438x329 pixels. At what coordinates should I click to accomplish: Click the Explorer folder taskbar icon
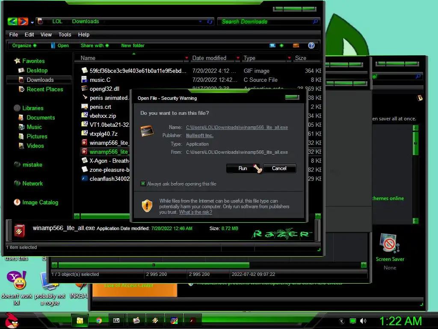pyautogui.click(x=80, y=320)
